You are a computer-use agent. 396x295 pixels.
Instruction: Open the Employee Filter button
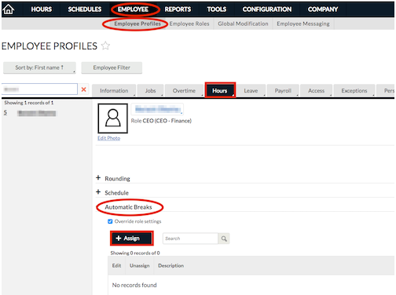[112, 67]
